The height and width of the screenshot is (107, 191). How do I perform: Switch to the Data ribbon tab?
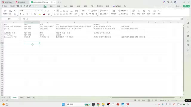72,6
